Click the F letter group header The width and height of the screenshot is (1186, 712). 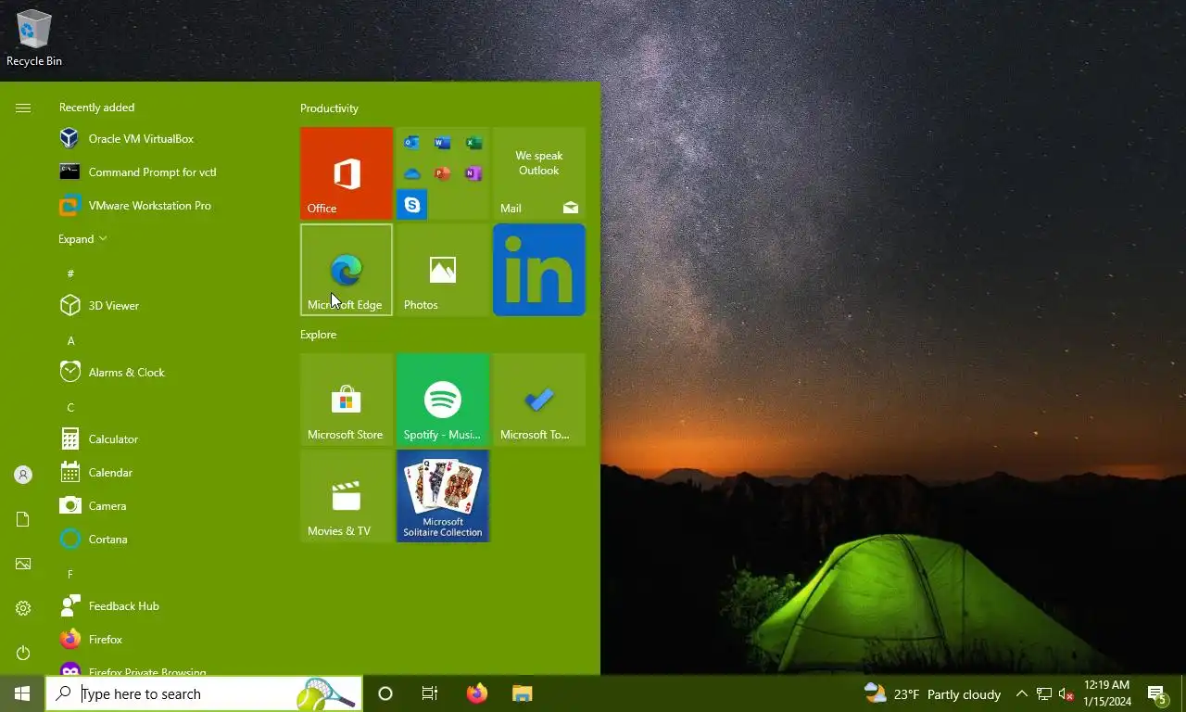(70, 574)
